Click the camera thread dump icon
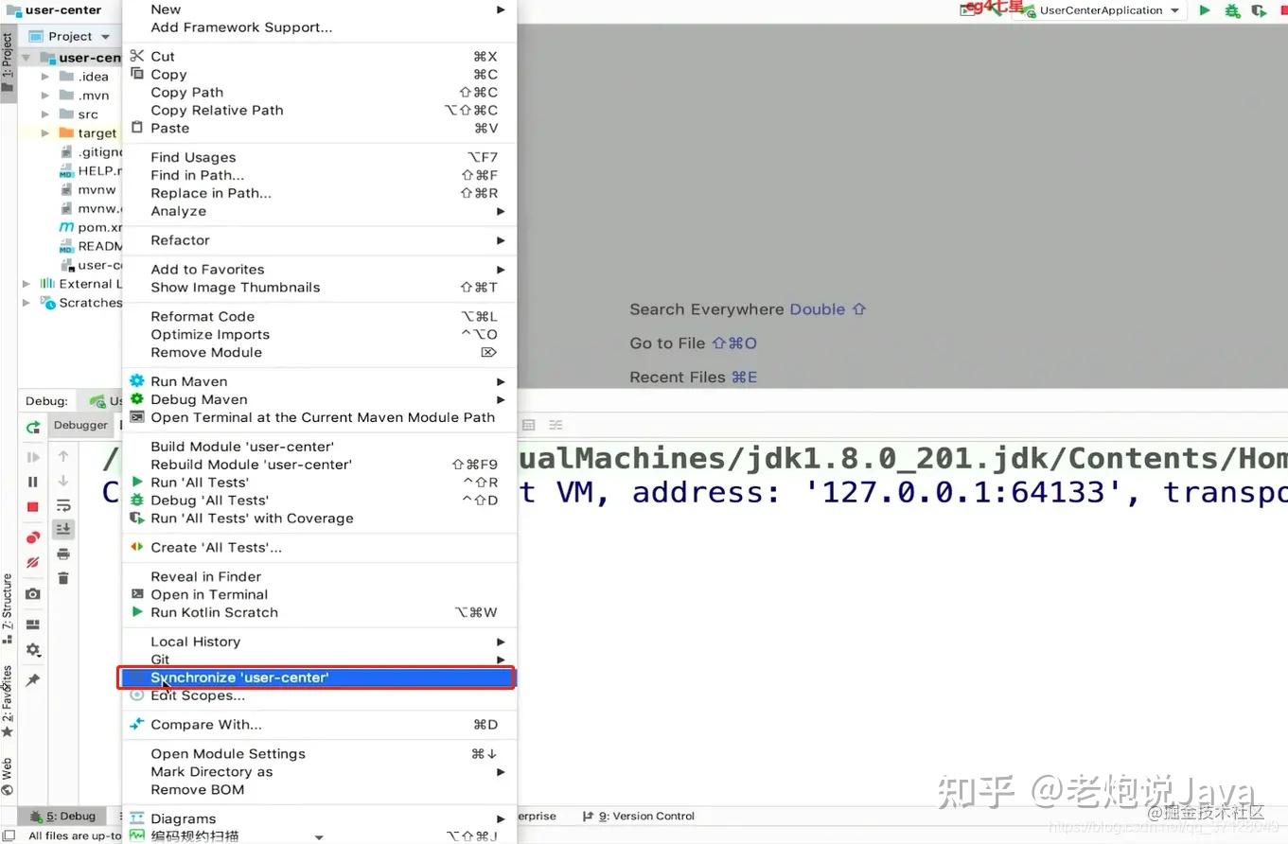This screenshot has height=844, width=1288. pos(33,594)
